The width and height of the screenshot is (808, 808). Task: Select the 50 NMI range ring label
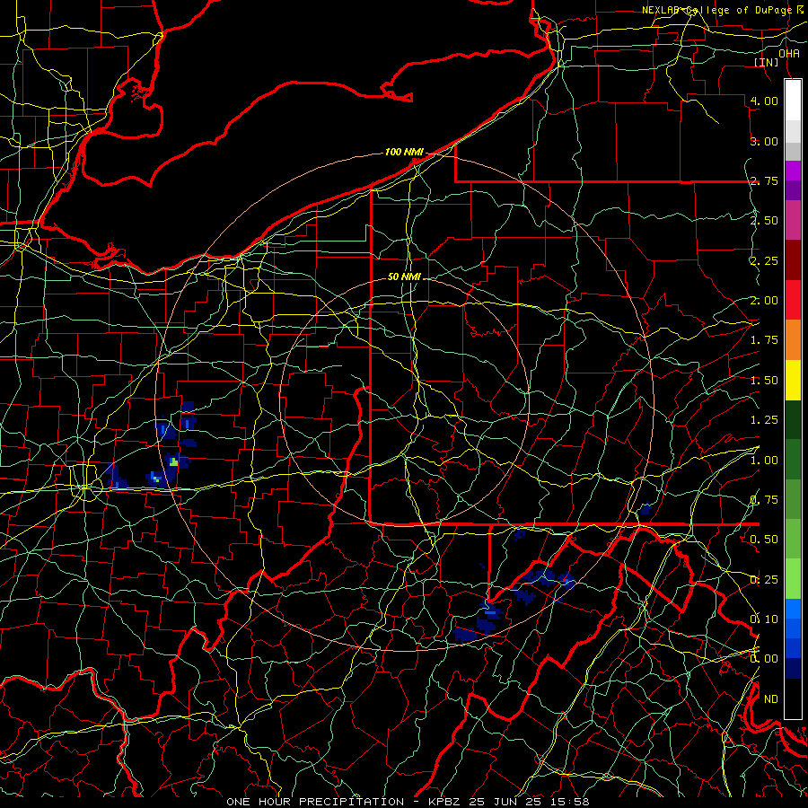click(404, 277)
